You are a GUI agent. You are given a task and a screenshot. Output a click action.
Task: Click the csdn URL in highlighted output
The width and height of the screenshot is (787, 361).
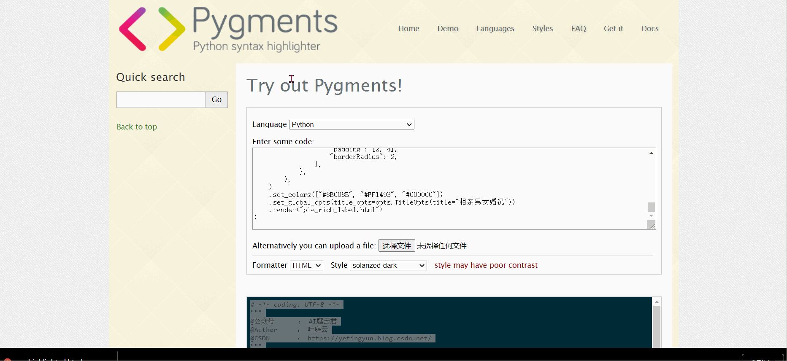coord(369,338)
